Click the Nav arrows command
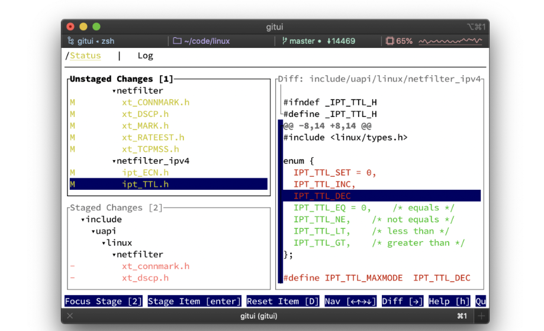Screen dimensions: 544x331 (x=350, y=301)
